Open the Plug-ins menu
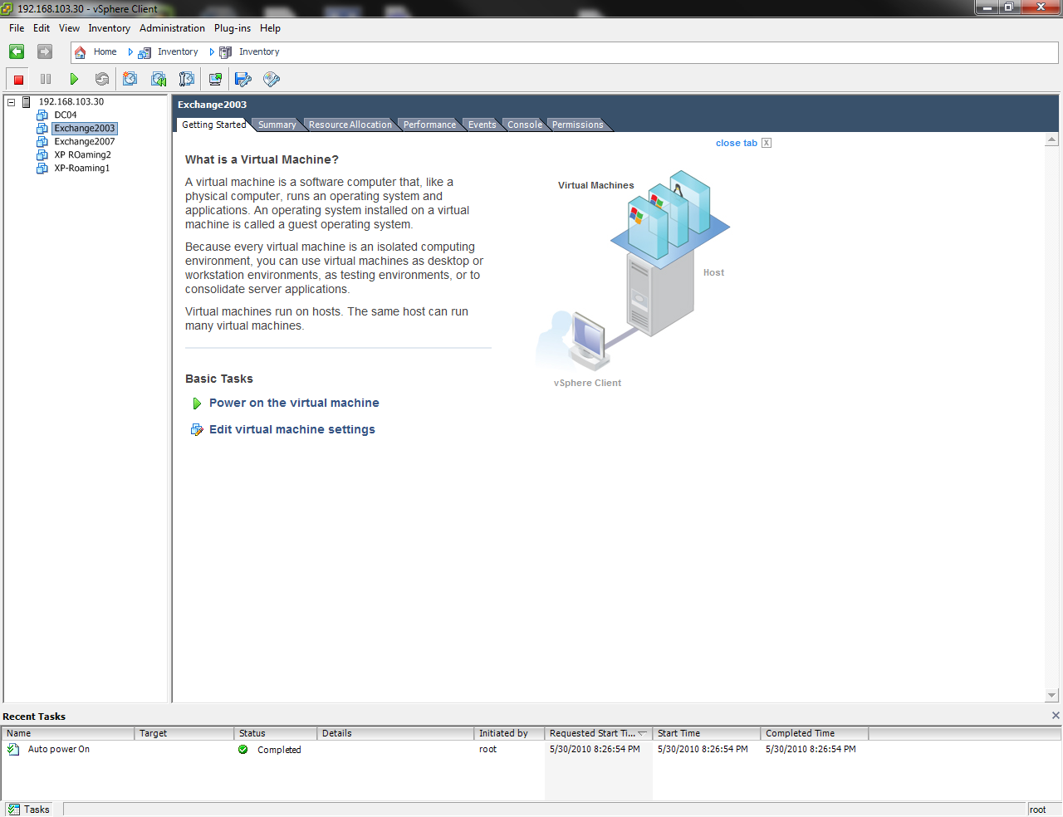Image resolution: width=1063 pixels, height=817 pixels. [233, 28]
